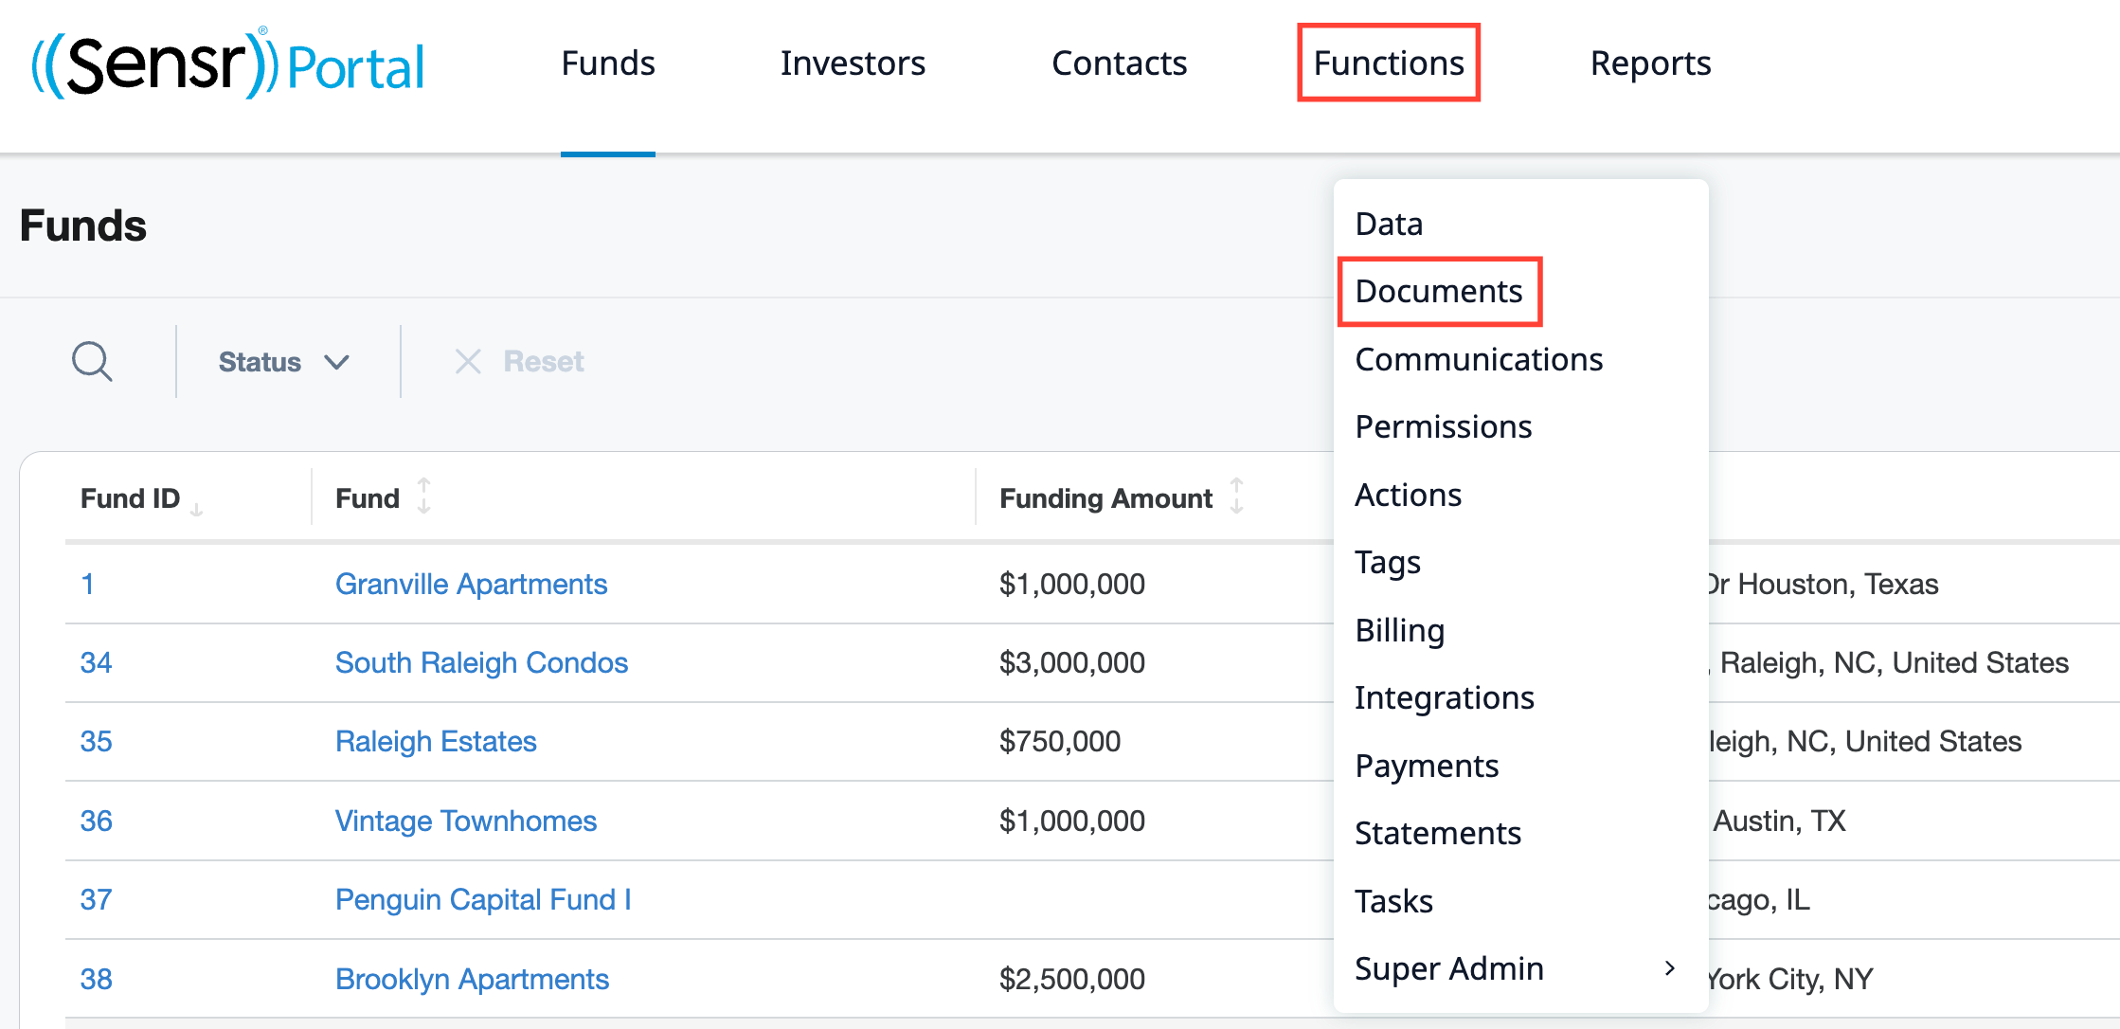
Task: Open the Status filter dropdown
Action: (283, 362)
